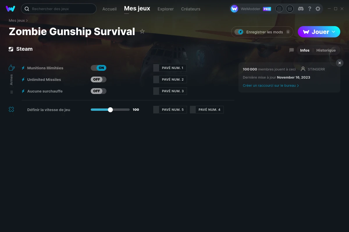Turn off Munitions Illimitées toggle
The width and height of the screenshot is (349, 232).
99,68
